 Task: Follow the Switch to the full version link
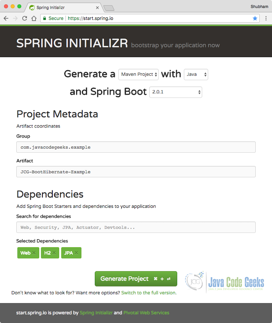(x=149, y=293)
